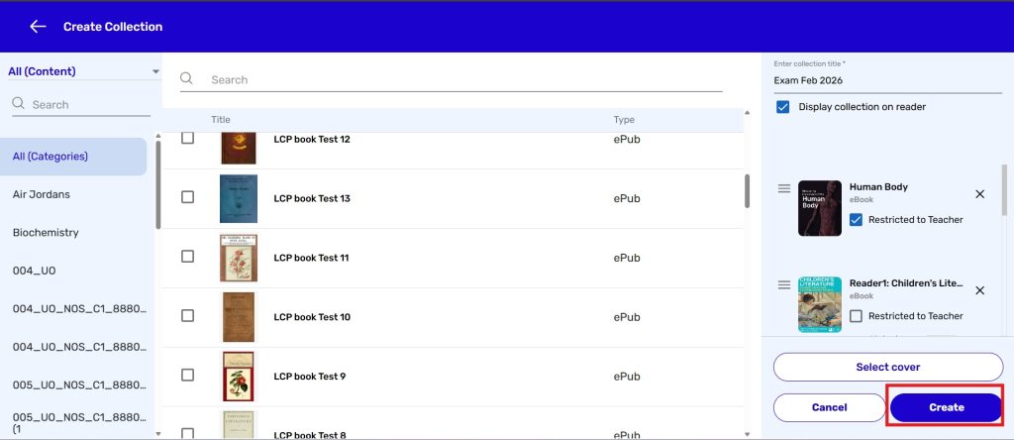Screen dimensions: 1014x440
Task: Click the category search magnifier icon
Action: tap(19, 104)
